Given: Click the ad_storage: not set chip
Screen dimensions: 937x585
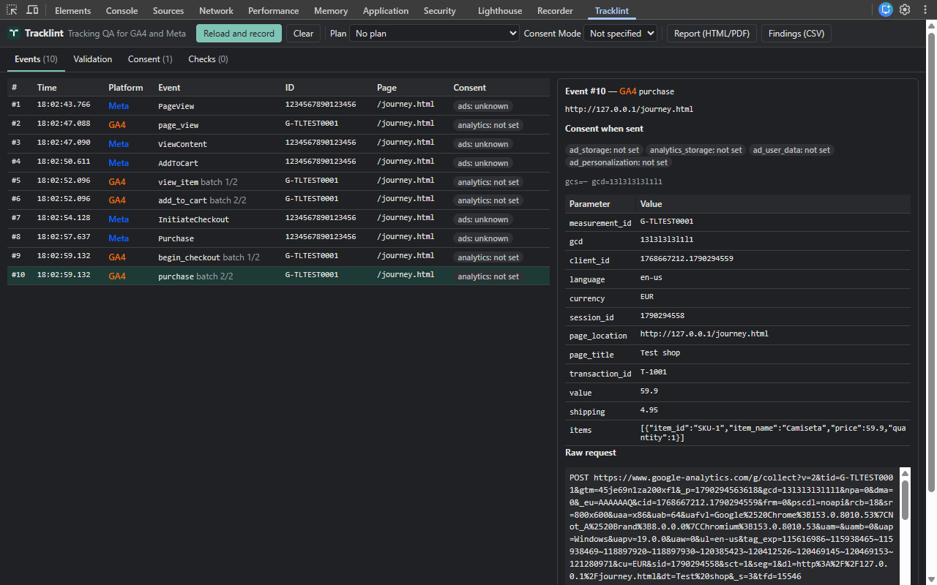Looking at the screenshot, I should click(604, 150).
